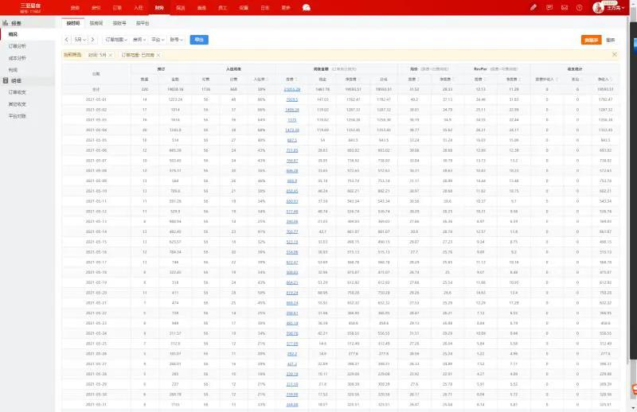Click the 三亚 hotel name logo at top left
Viewport: 637px width, 412px height.
30,7
